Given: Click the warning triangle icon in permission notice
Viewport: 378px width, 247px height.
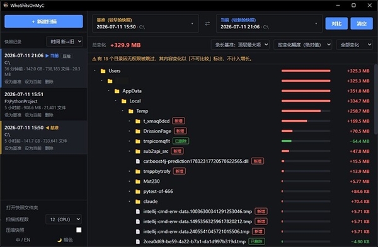Looking at the screenshot, I should point(94,59).
